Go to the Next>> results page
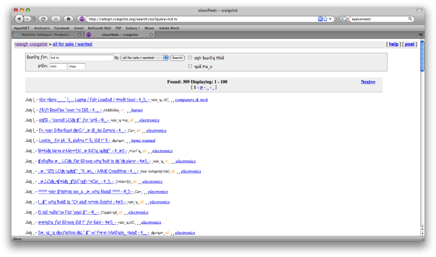Screen dimensions: 436x257 pos(368,82)
